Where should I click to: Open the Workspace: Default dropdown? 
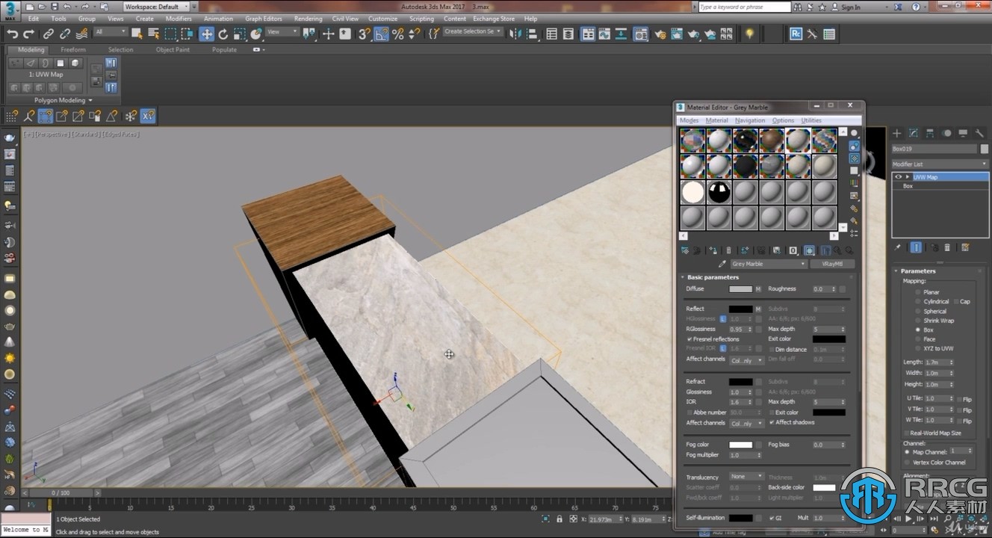(x=156, y=7)
